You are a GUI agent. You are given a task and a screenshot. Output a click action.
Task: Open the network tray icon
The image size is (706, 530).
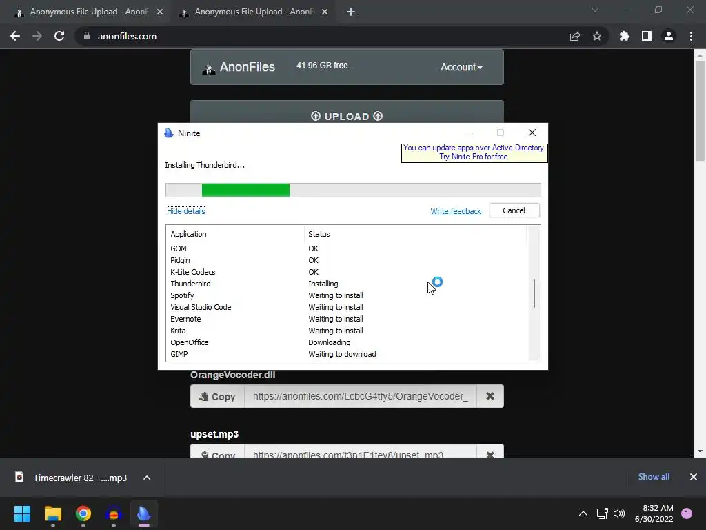coord(602,513)
